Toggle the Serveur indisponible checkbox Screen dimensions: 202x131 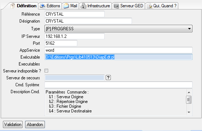tap(46, 71)
